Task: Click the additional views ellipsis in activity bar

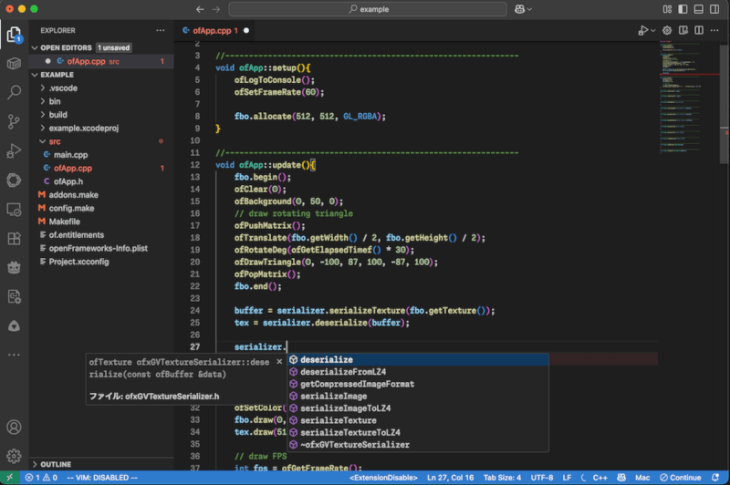Action: tap(14, 355)
